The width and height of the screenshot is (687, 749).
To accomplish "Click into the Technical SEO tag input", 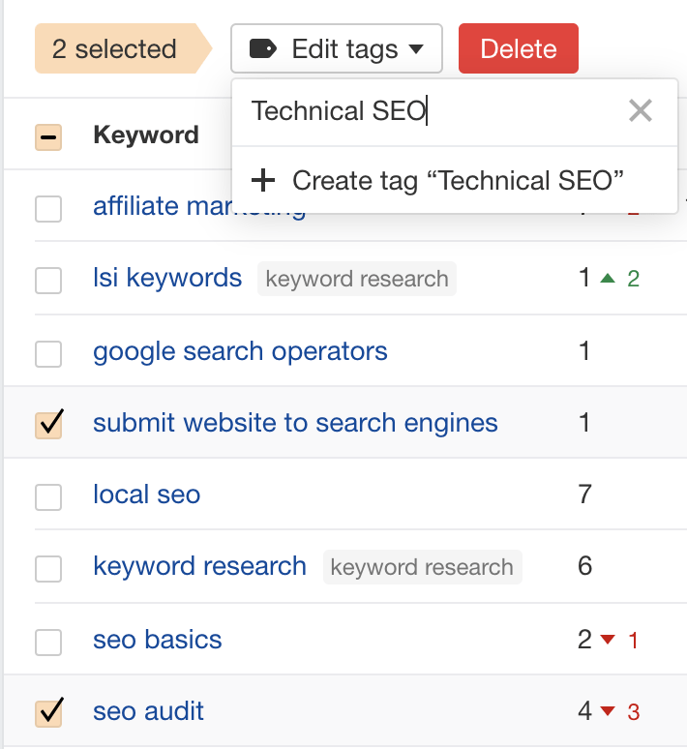I will [x=426, y=111].
